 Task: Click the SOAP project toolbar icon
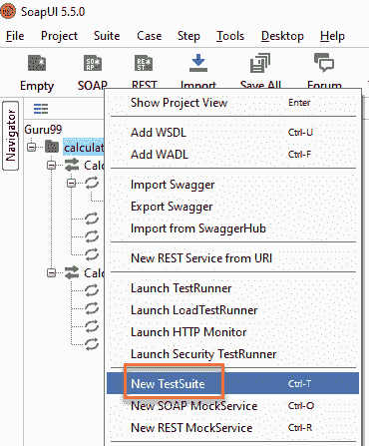coord(93,63)
